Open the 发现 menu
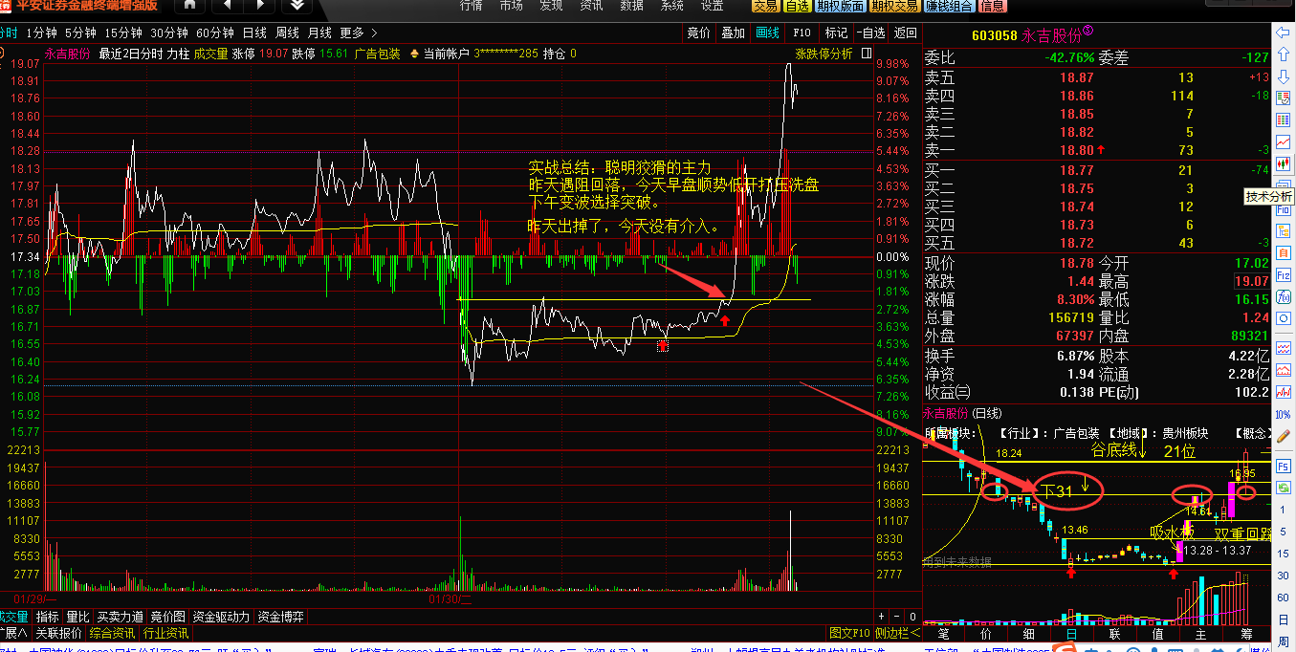 551,6
